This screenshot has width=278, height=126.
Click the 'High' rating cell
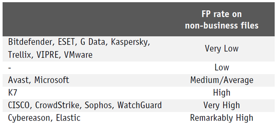pos(222,93)
